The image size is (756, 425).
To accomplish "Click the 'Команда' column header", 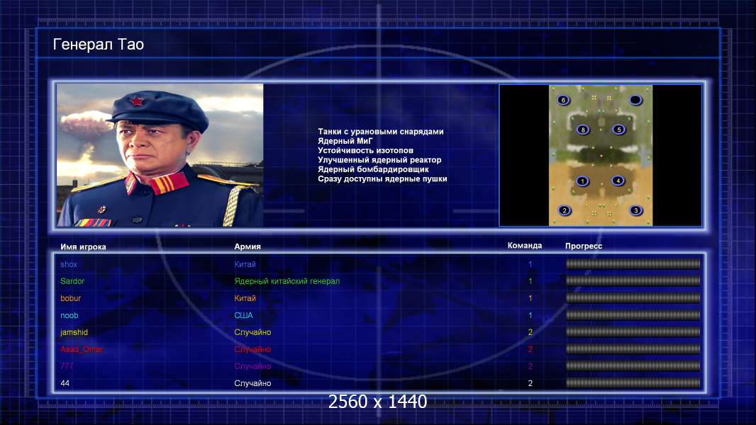I will point(525,246).
